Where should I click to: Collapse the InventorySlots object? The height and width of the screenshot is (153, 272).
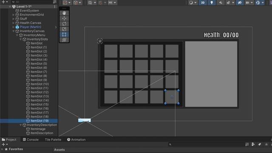coord(20,39)
